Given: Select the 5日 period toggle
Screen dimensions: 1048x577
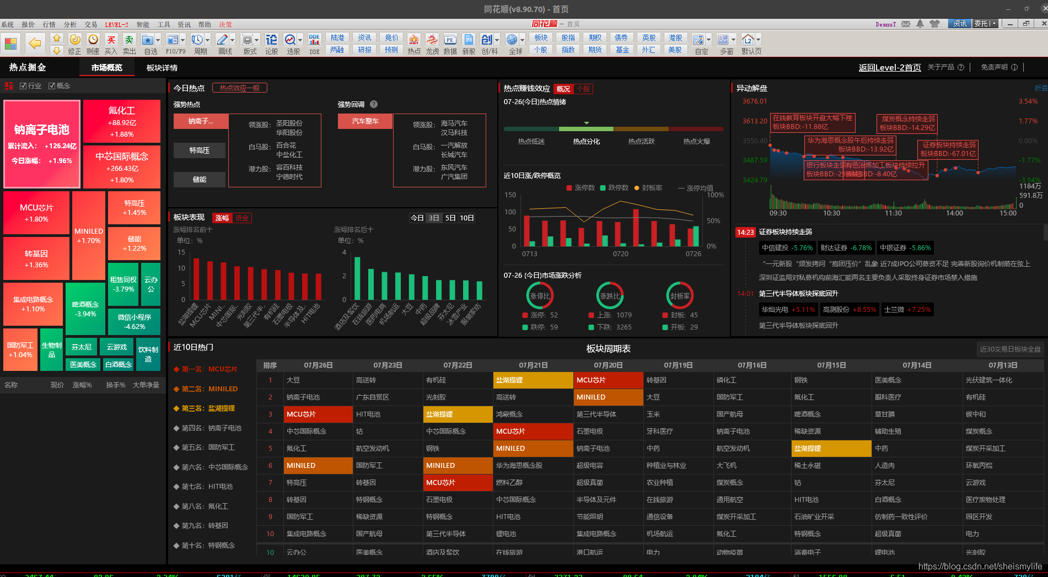Looking at the screenshot, I should pos(450,218).
